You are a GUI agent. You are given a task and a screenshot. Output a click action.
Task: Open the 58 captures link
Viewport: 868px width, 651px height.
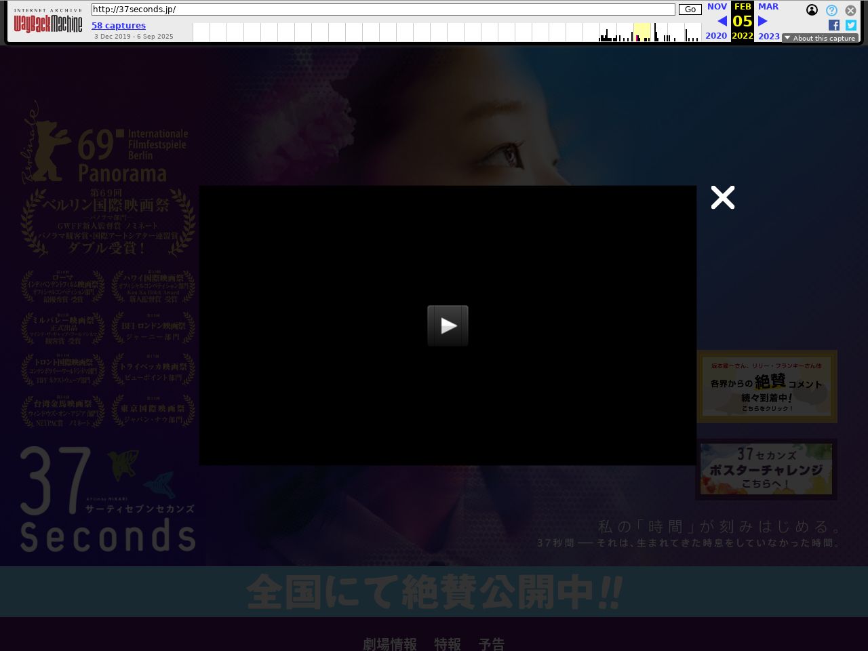coord(119,25)
